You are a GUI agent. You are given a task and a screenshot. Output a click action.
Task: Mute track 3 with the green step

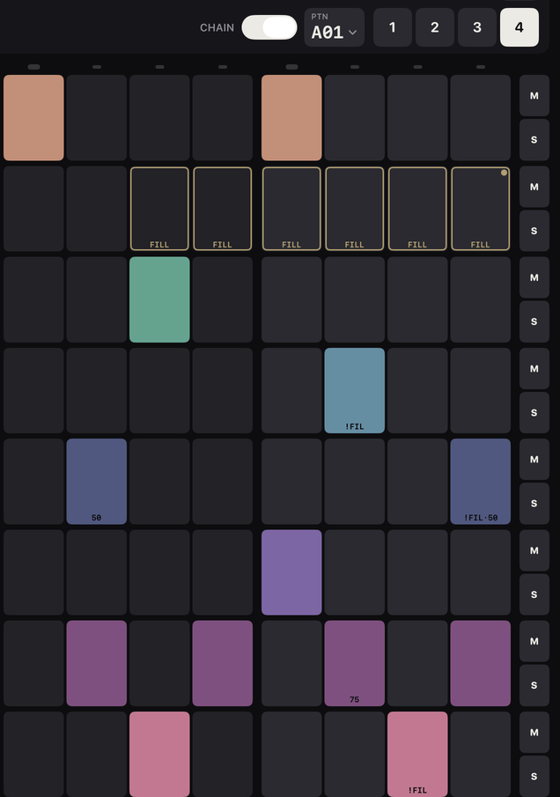(534, 277)
